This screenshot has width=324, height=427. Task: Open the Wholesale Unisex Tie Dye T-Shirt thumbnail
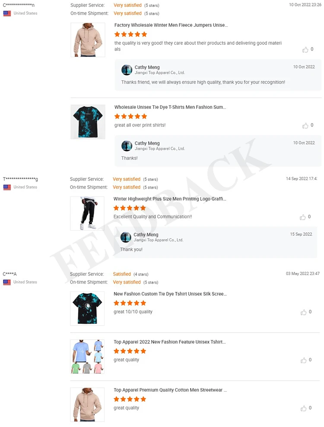88,122
